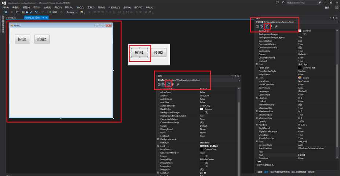The image size is (340, 176).
Task: Select the Text property row showing Form1
Action: (296, 155)
